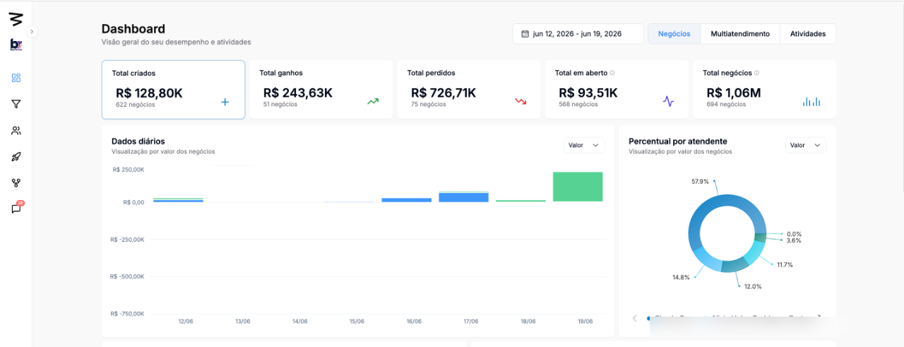The width and height of the screenshot is (904, 347).
Task: Open the Valor dropdown in Dados diários
Action: tap(584, 145)
